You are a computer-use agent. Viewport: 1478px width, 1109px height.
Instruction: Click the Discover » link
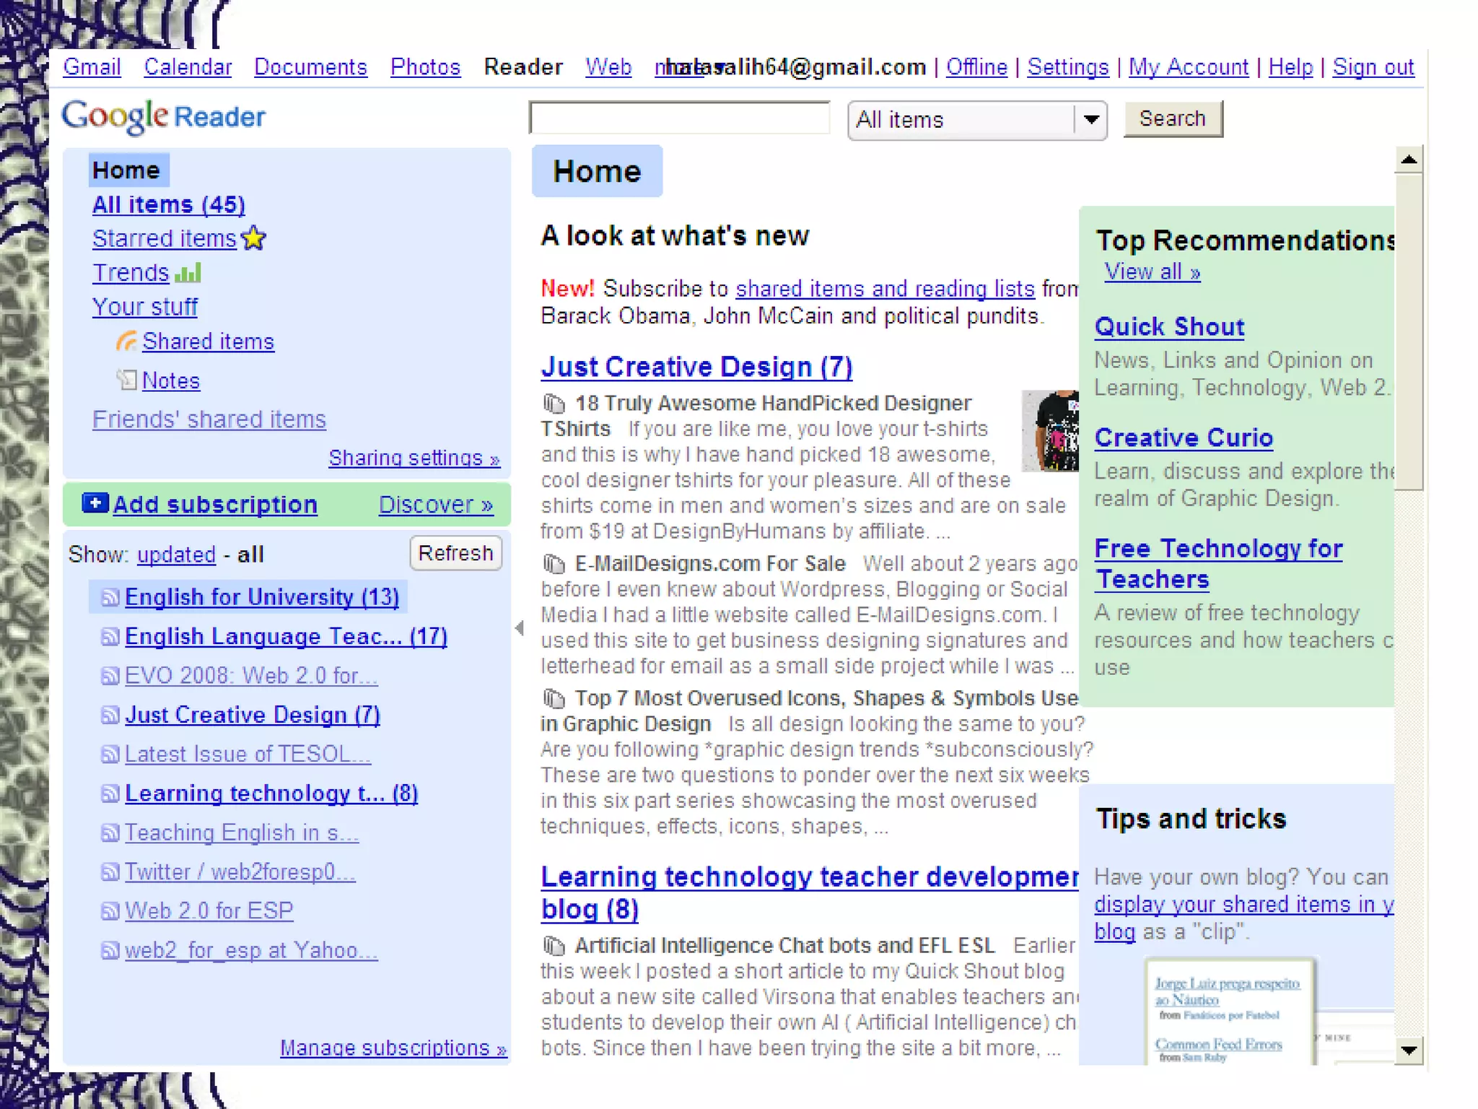pyautogui.click(x=436, y=504)
